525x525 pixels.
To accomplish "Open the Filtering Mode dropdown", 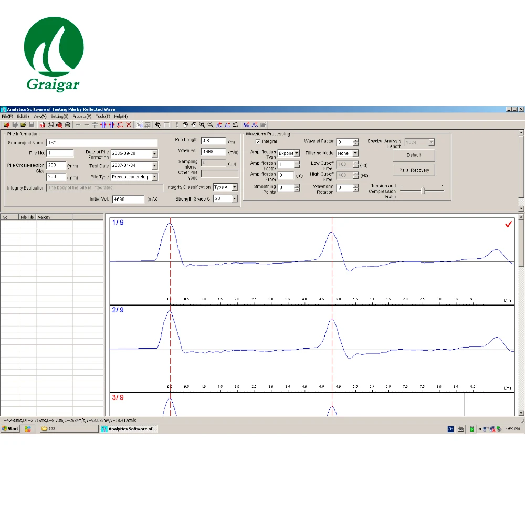I will point(355,153).
